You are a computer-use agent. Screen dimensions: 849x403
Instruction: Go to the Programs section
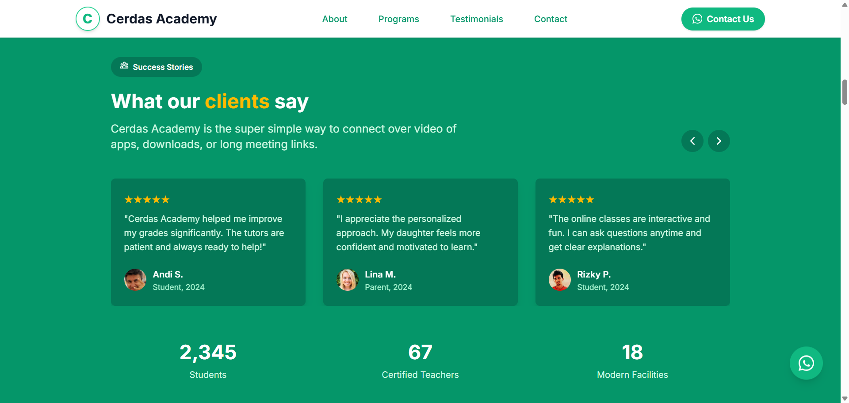398,19
